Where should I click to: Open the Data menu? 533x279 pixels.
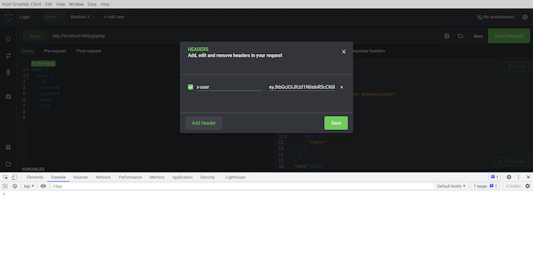tap(92, 4)
